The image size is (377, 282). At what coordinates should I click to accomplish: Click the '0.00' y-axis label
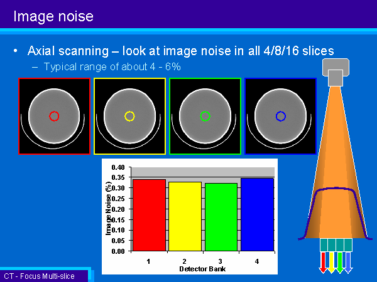click(x=118, y=251)
